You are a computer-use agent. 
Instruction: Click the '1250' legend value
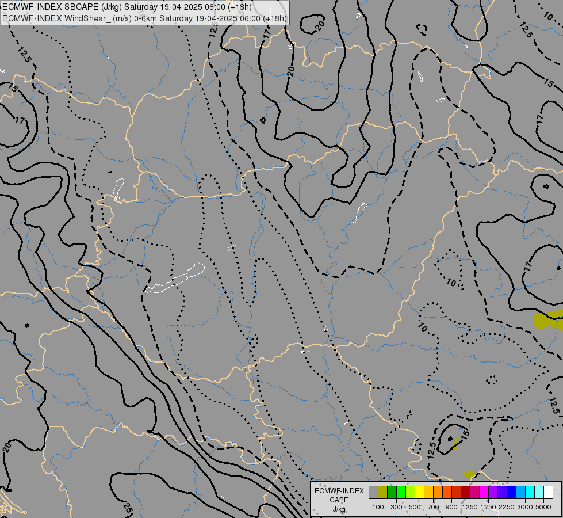(470, 507)
